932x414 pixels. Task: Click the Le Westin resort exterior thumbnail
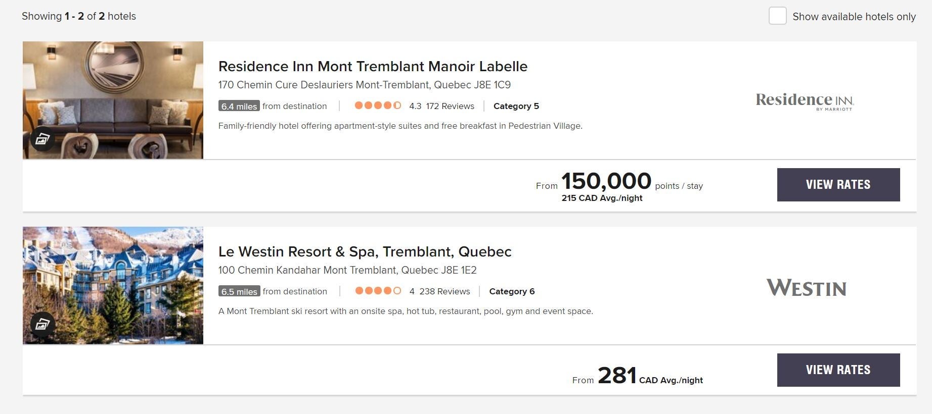tap(113, 286)
